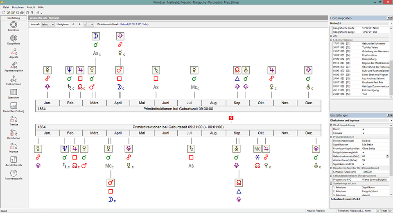Select the Tod des Vaters event row
Viewport: 393px width, 213px height.
point(361,47)
